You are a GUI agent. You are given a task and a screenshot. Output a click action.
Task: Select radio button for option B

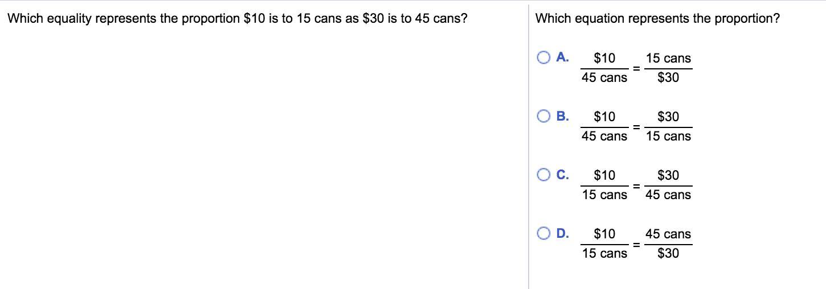pyautogui.click(x=544, y=116)
